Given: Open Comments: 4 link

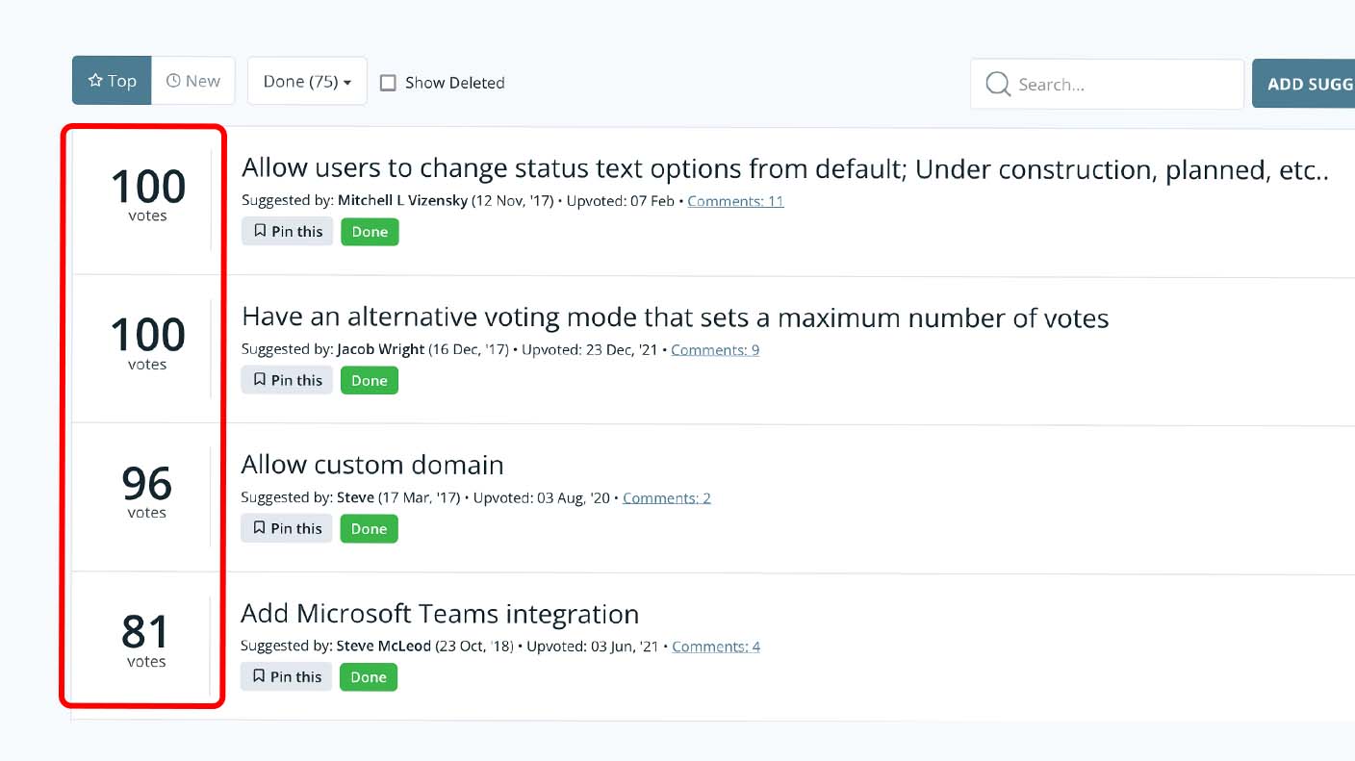Looking at the screenshot, I should click(x=716, y=647).
